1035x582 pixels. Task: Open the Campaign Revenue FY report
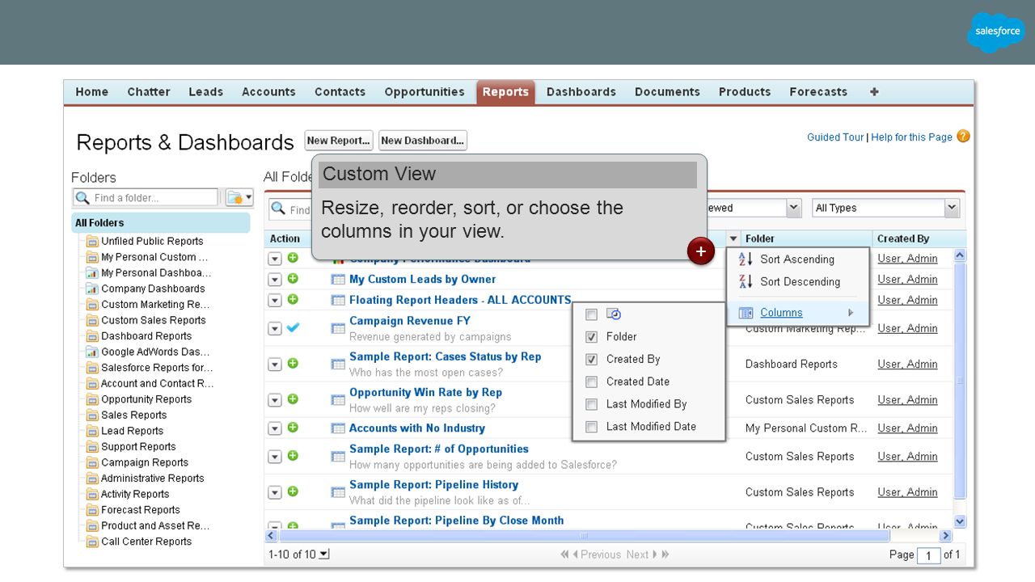point(410,321)
